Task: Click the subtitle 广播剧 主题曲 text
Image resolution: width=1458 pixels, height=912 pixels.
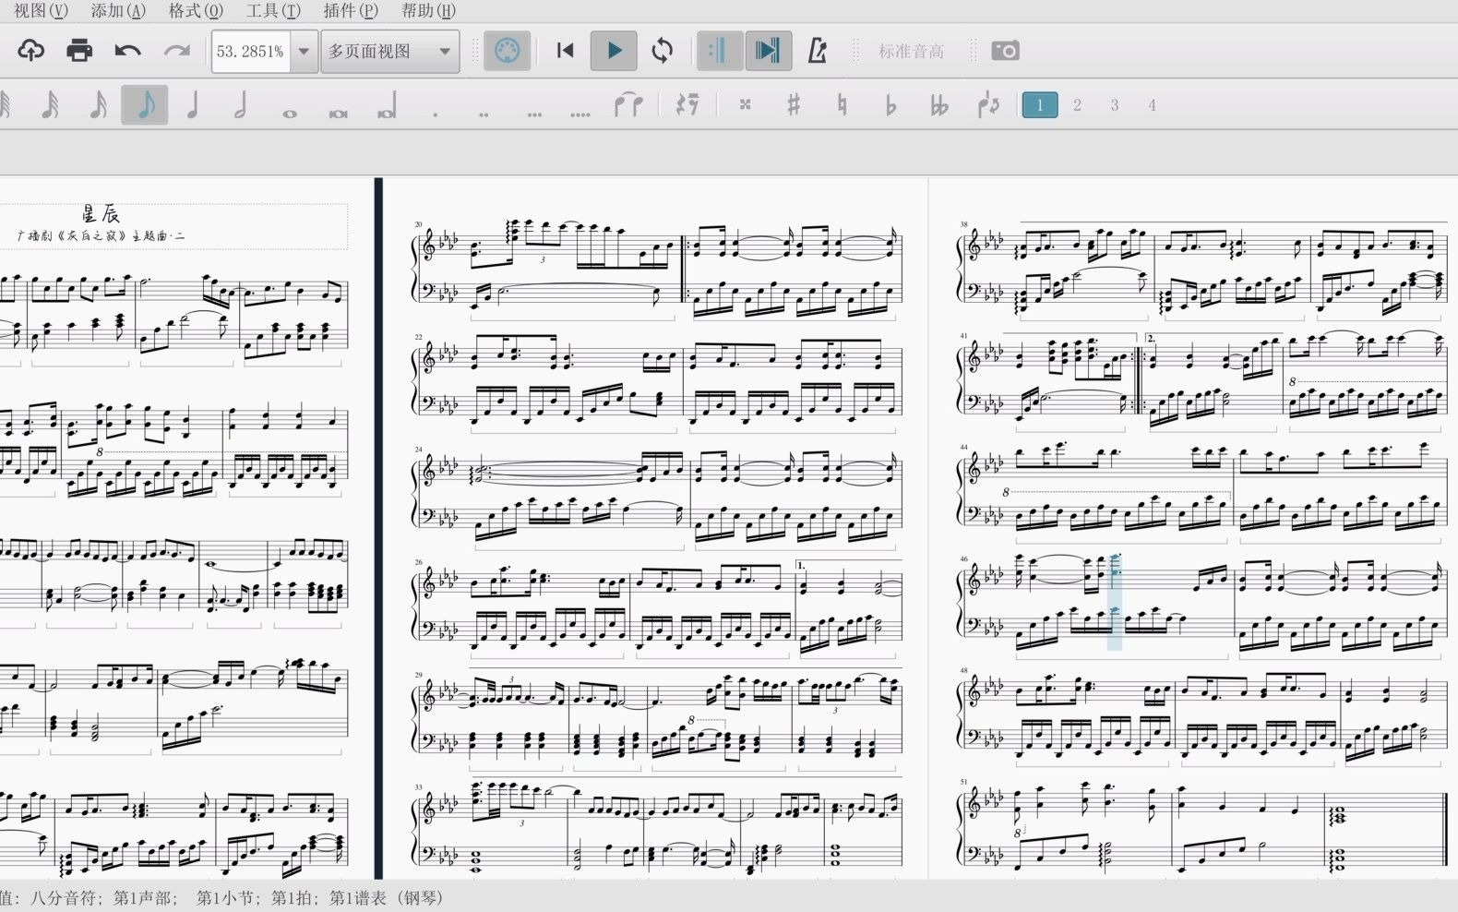Action: coord(101,236)
